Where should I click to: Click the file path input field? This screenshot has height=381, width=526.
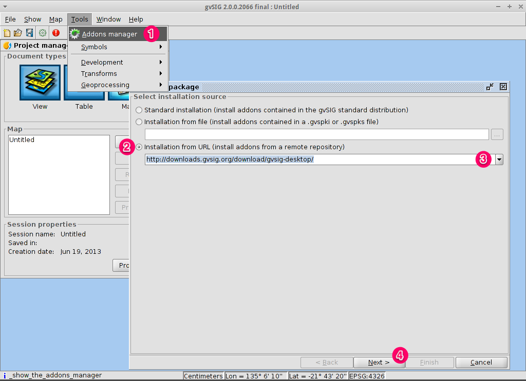point(316,134)
